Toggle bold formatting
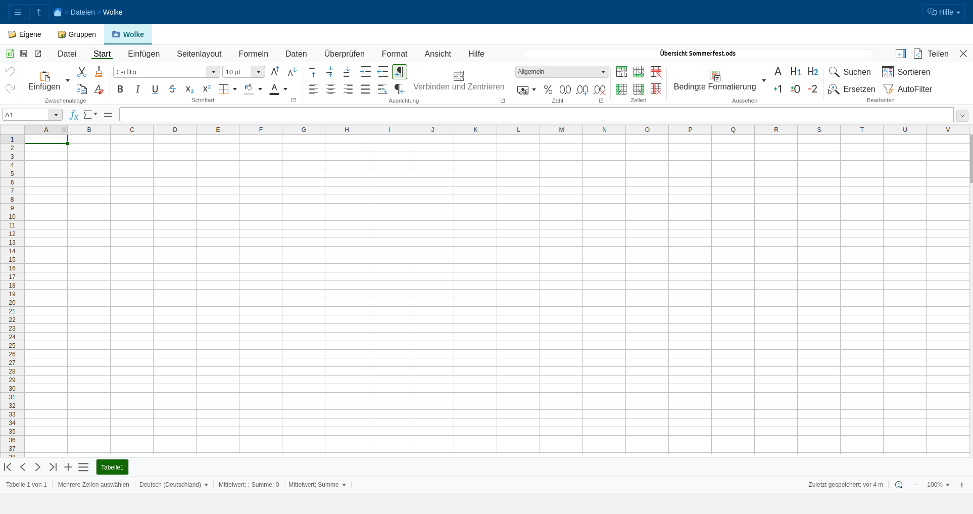This screenshot has height=514, width=973. [120, 89]
